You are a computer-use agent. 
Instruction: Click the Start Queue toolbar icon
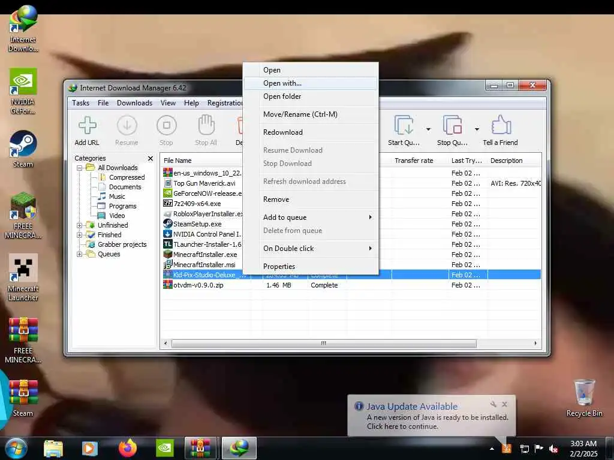coord(404,125)
